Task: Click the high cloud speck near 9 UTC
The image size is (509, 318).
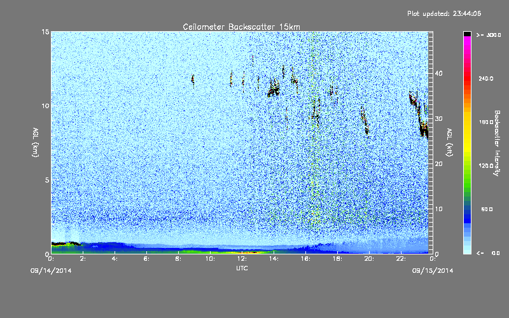Action: click(x=193, y=80)
